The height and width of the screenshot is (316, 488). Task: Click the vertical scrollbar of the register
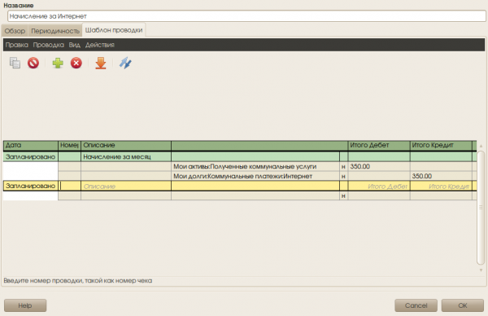[x=481, y=207]
